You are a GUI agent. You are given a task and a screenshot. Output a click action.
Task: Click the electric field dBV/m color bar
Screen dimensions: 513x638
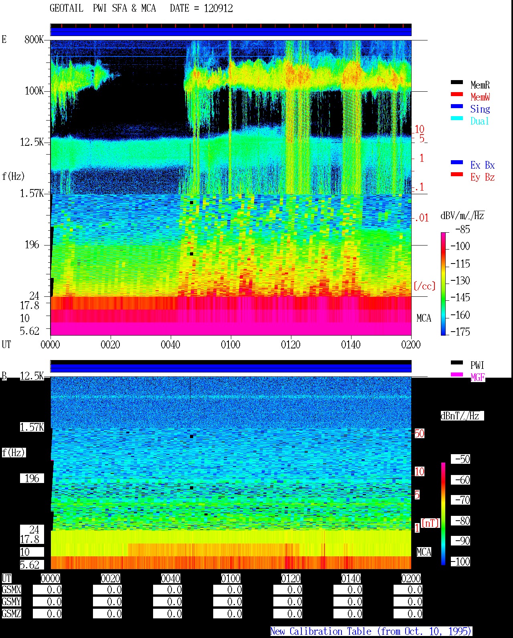click(443, 284)
